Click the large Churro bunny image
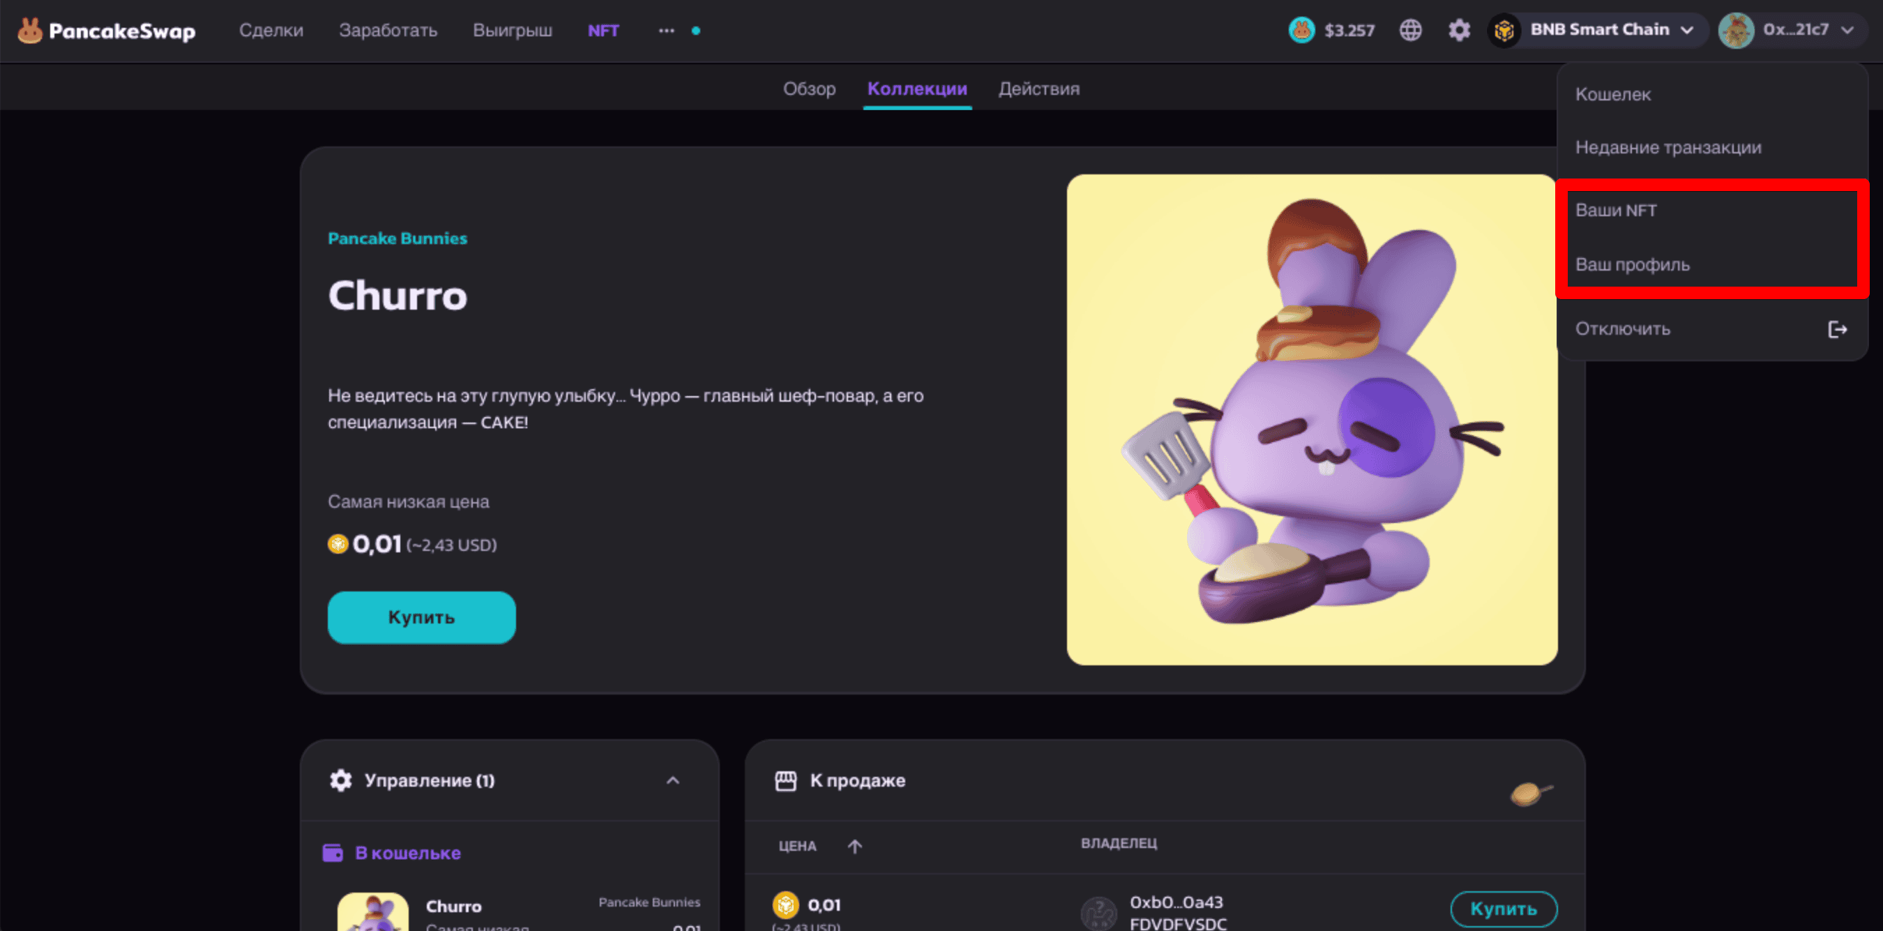 (1312, 419)
